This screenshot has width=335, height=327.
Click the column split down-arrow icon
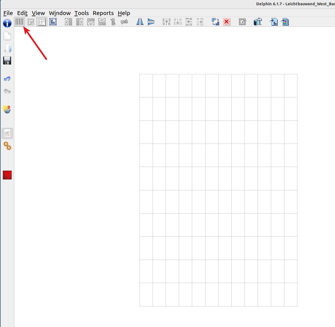167,22
